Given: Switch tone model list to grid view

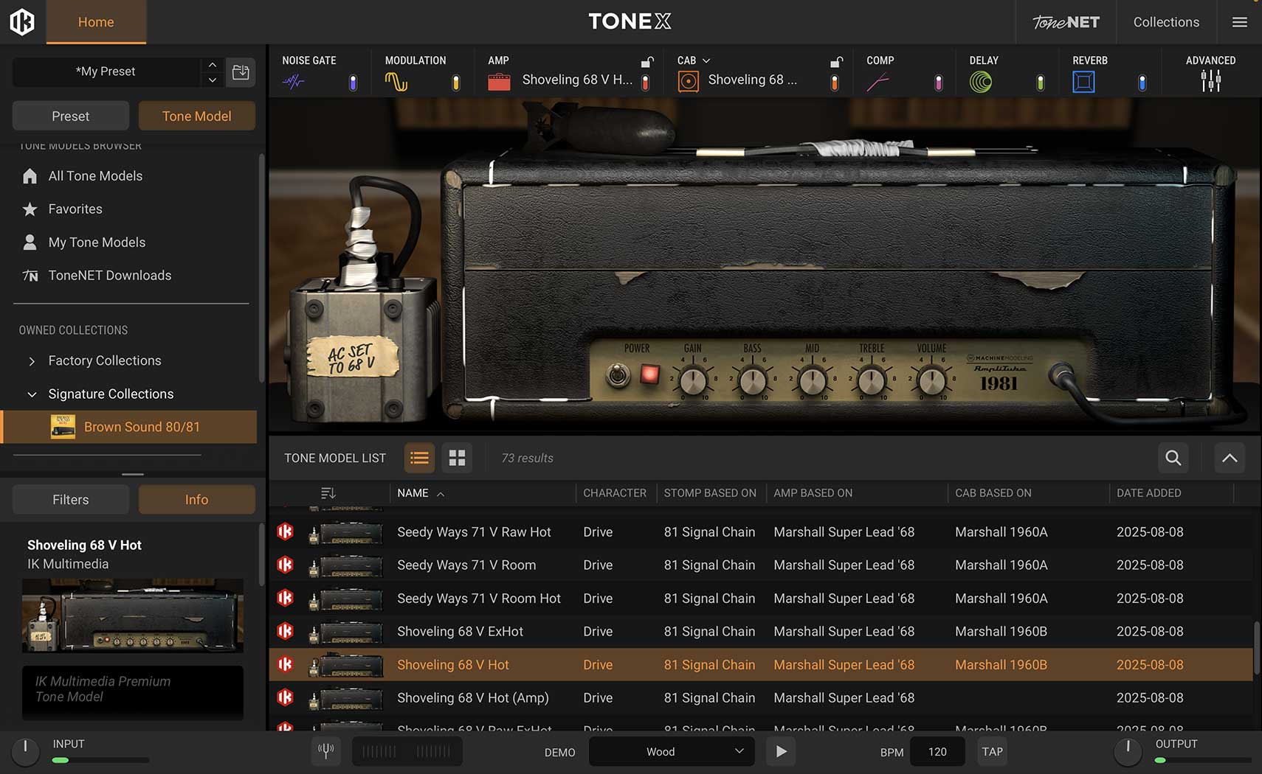Looking at the screenshot, I should click(457, 458).
